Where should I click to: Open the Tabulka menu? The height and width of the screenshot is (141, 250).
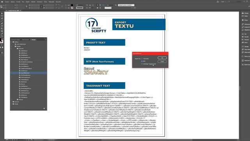point(33,2)
